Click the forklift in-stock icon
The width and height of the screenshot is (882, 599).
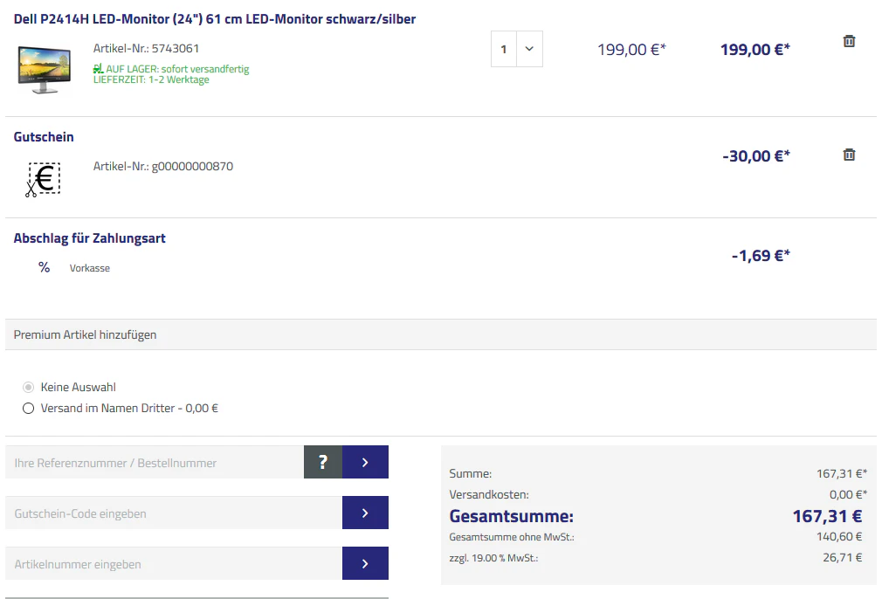click(98, 69)
